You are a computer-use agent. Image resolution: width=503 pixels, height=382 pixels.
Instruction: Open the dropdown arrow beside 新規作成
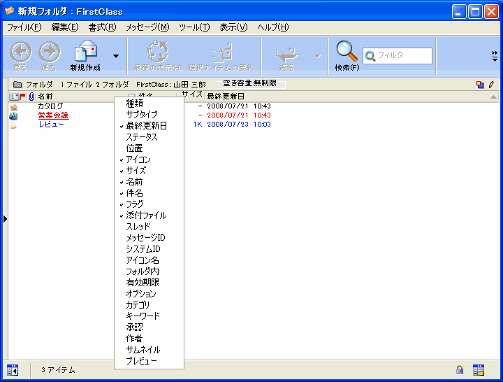116,56
